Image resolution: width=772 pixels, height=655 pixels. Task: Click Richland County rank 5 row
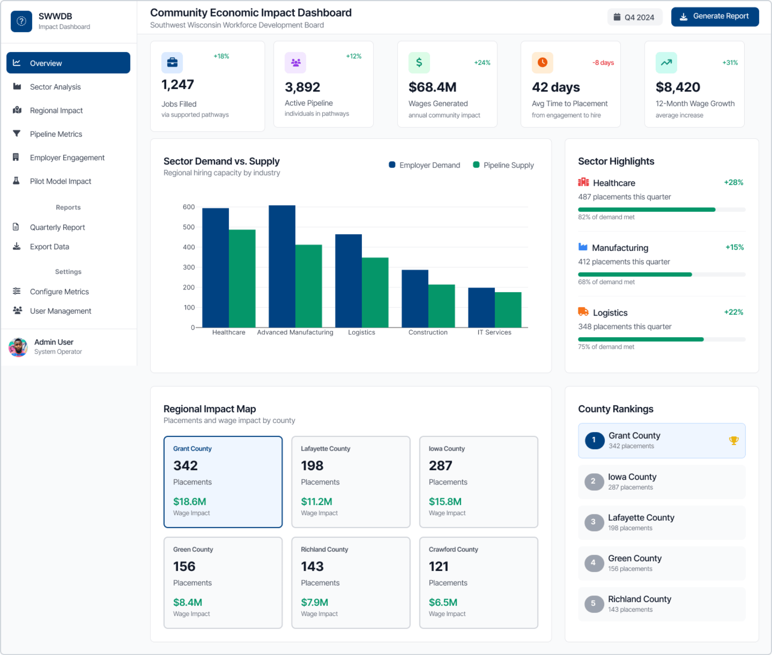661,604
